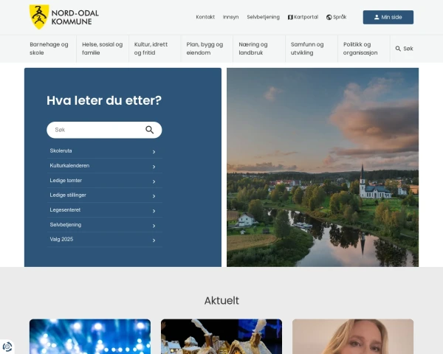Open the Kulturkalenderen shortcut link
The image size is (443, 354).
coord(105,166)
